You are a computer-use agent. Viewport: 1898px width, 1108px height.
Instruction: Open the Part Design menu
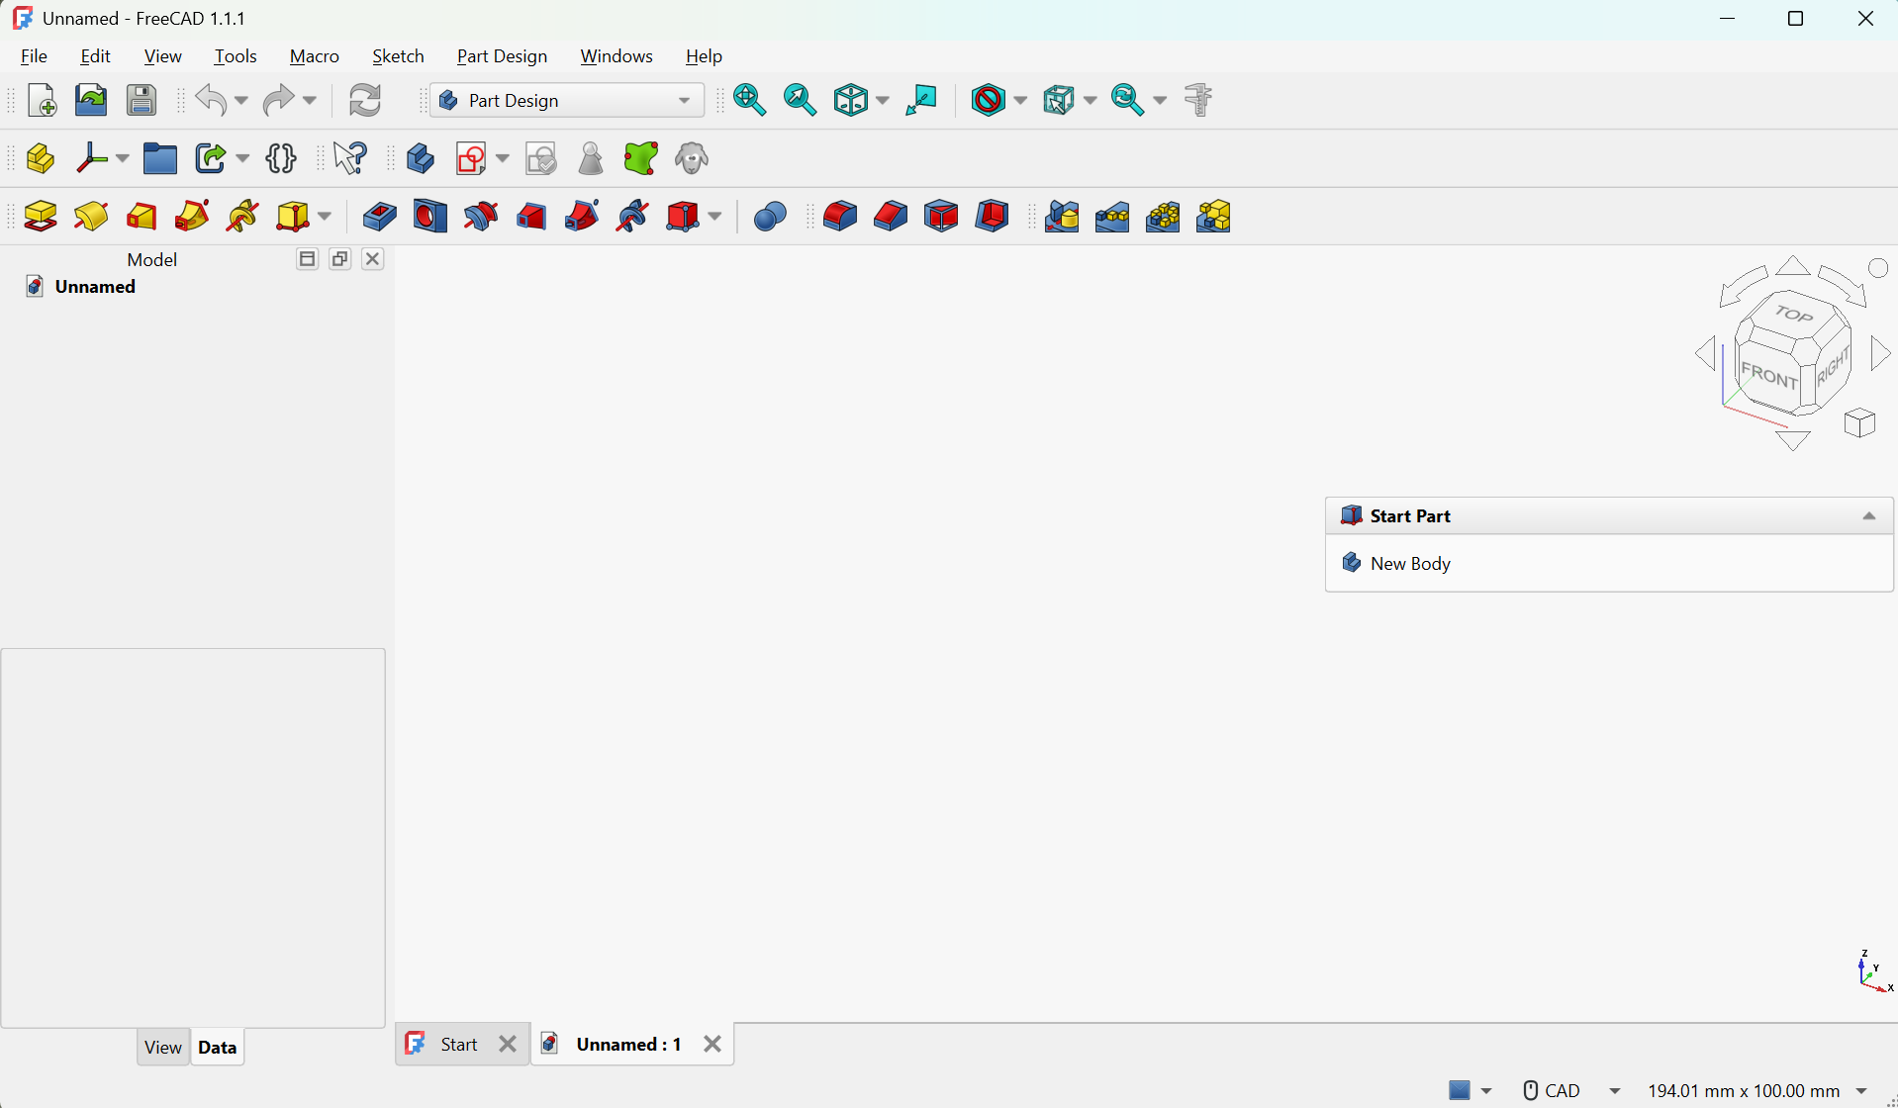click(502, 56)
